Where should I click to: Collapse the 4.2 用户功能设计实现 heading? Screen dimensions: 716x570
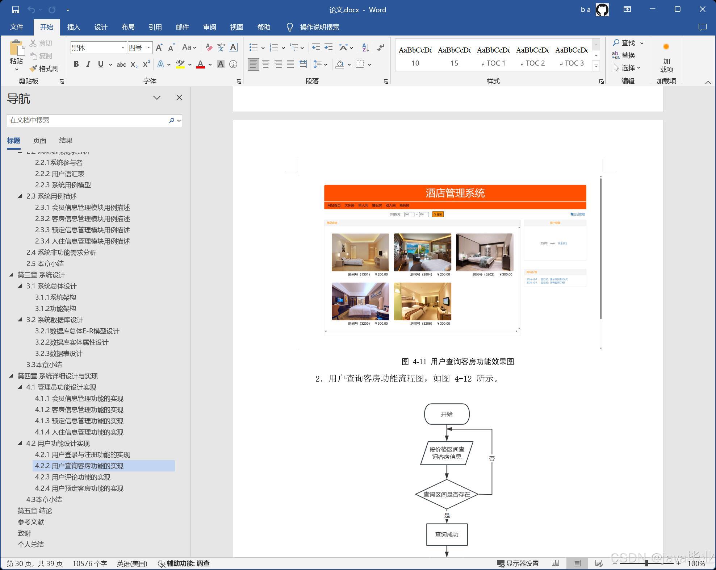coord(20,444)
